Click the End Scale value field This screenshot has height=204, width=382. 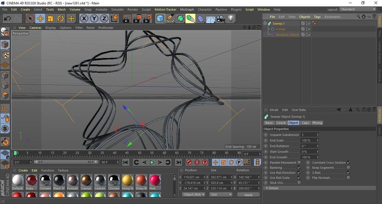click(310, 140)
